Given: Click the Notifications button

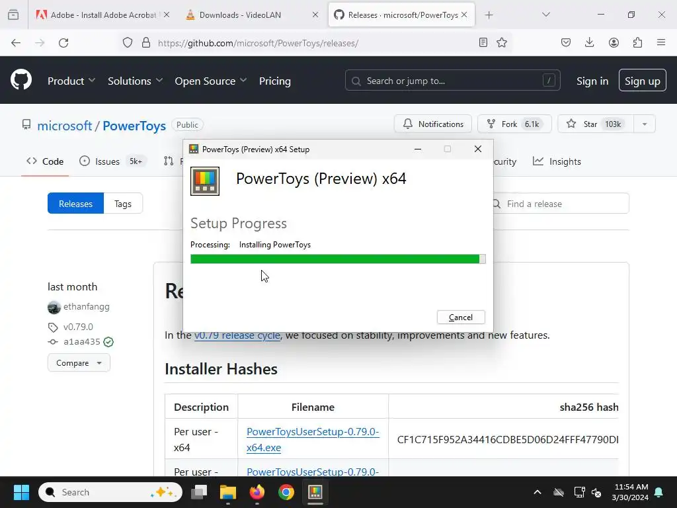Looking at the screenshot, I should [x=433, y=124].
